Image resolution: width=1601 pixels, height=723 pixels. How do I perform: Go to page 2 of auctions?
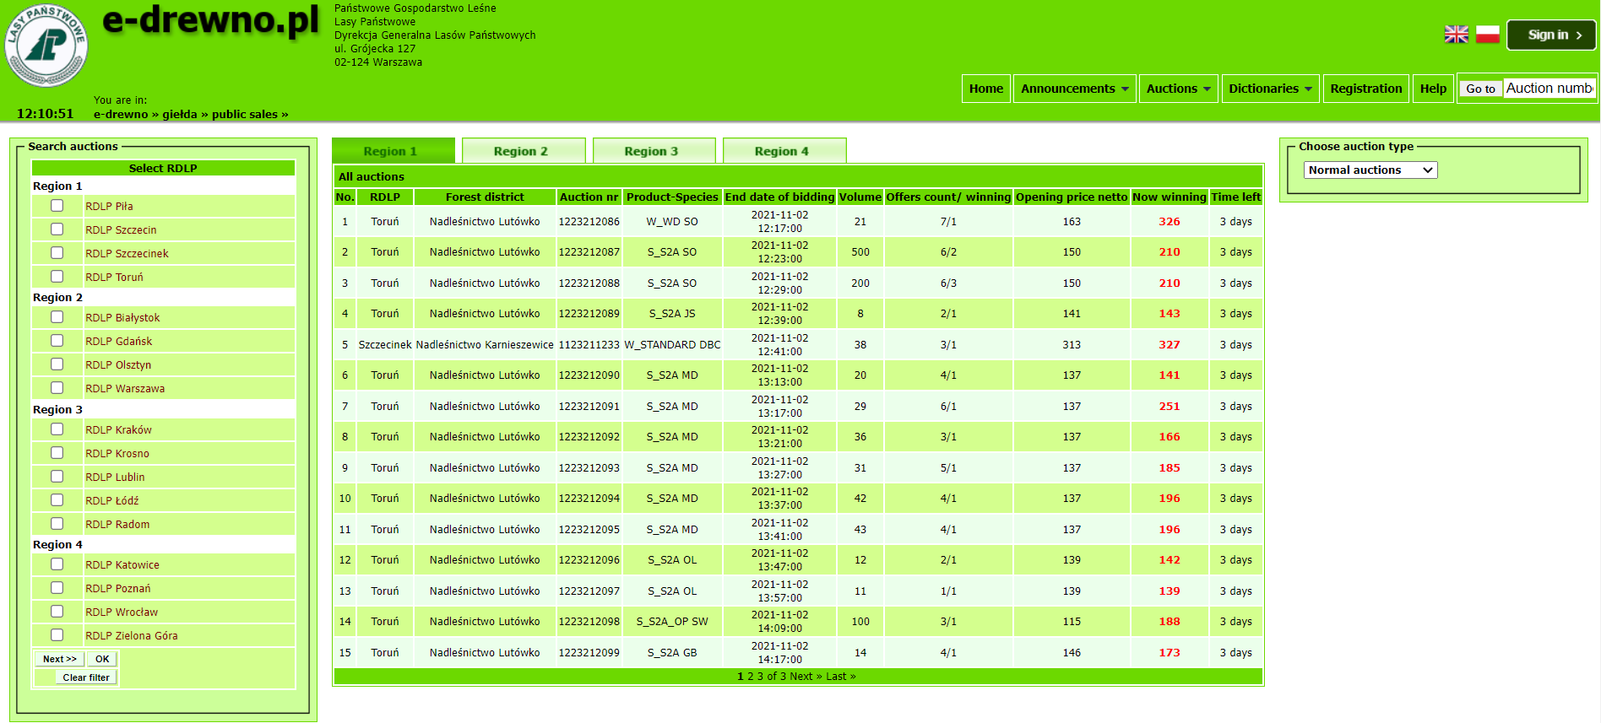pyautogui.click(x=750, y=677)
